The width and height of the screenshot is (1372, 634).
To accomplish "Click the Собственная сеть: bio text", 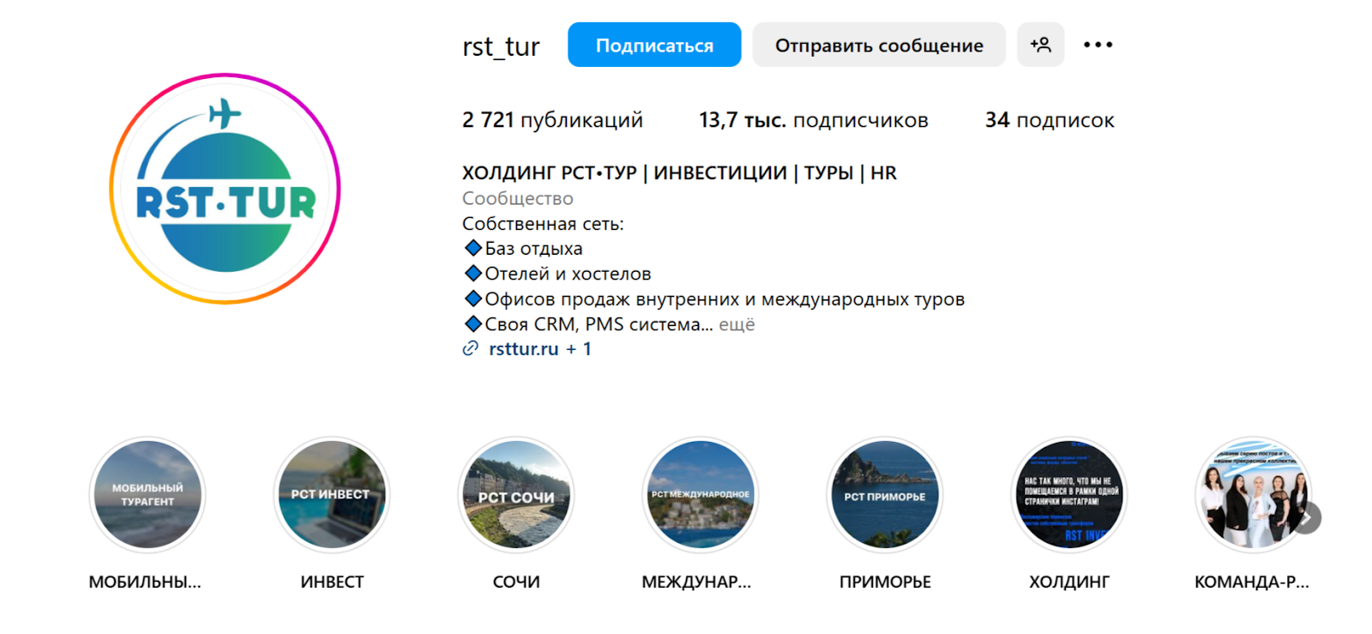I will [x=543, y=224].
